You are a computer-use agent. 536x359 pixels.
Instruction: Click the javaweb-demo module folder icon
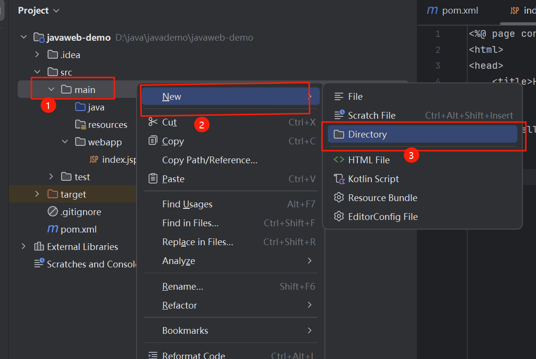39,37
